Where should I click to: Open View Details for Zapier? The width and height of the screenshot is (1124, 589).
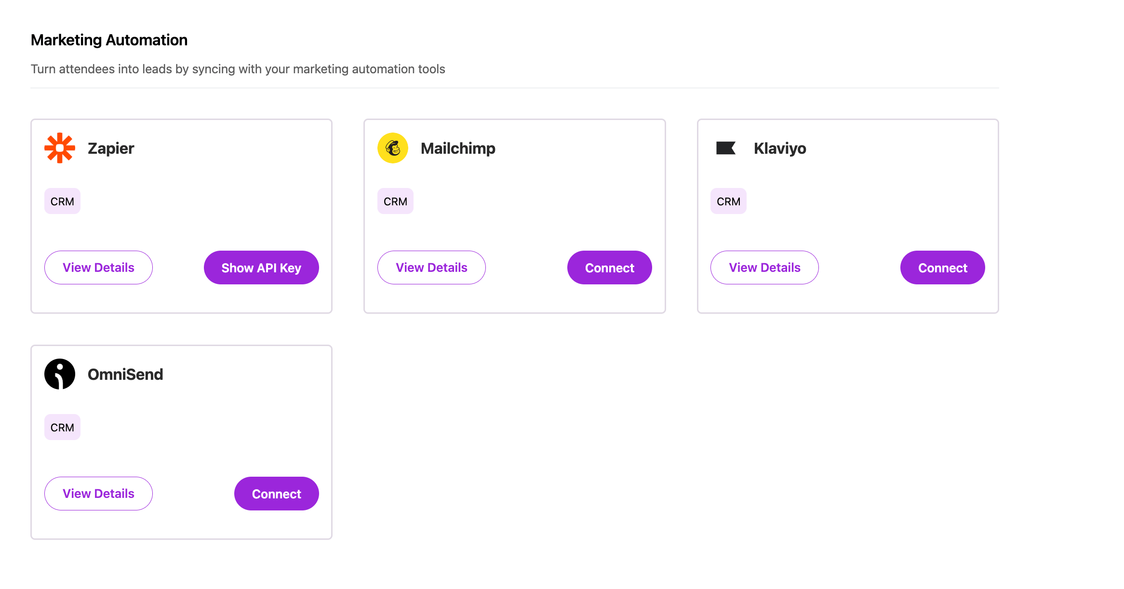[98, 268]
